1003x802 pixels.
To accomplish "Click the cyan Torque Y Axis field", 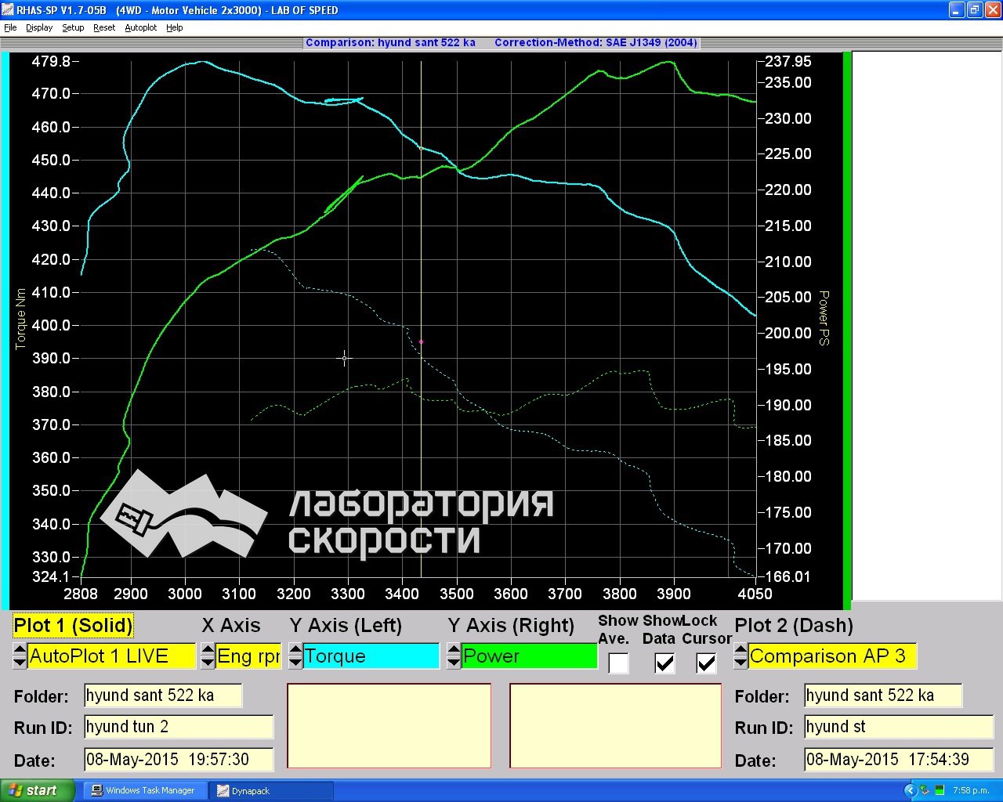I will [371, 656].
